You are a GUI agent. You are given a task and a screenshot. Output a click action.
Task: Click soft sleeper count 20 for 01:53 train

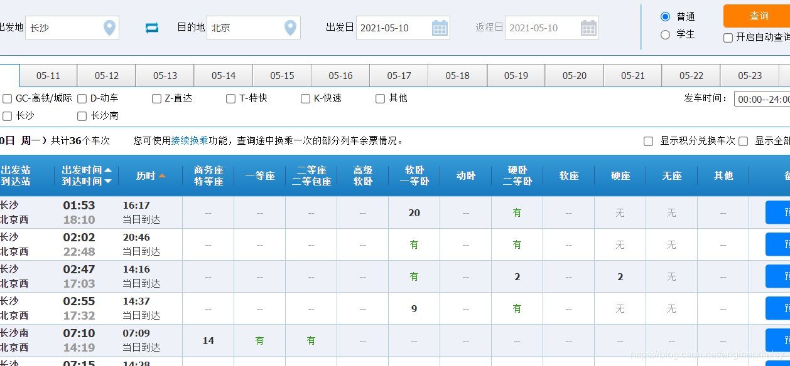tap(414, 213)
